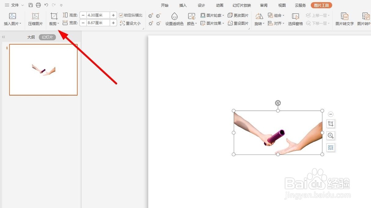The width and height of the screenshot is (371, 208).
Task: Click the 更改图片 button
Action: (238, 15)
